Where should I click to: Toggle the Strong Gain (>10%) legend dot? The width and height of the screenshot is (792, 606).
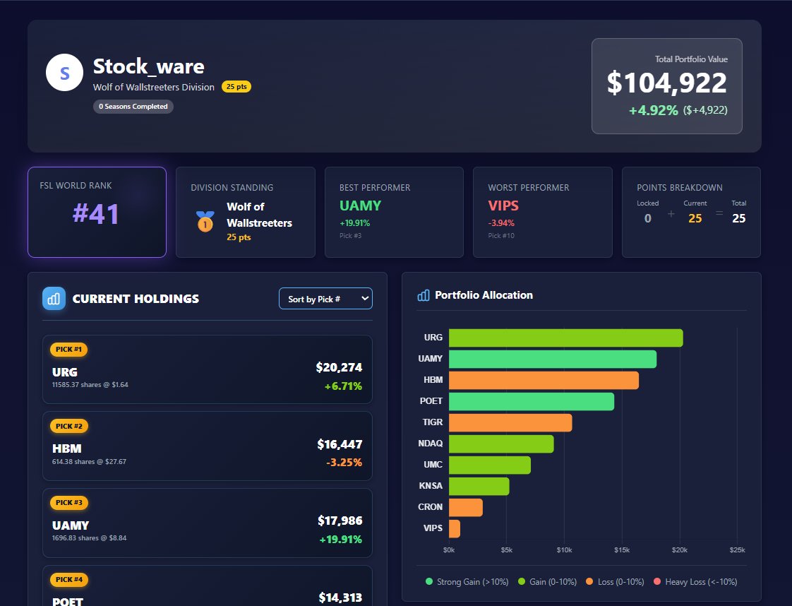coord(429,582)
